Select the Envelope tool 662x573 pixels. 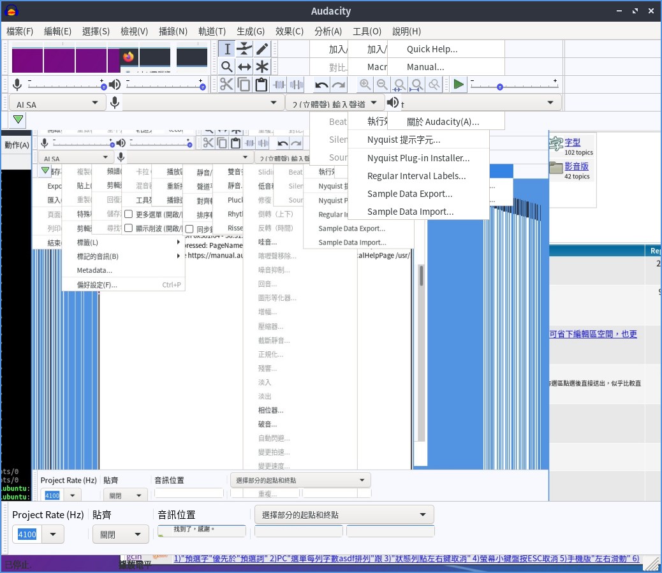click(x=244, y=49)
